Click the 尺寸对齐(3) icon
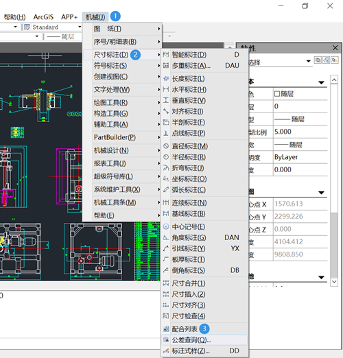This screenshot has width=343, height=358. point(166,305)
